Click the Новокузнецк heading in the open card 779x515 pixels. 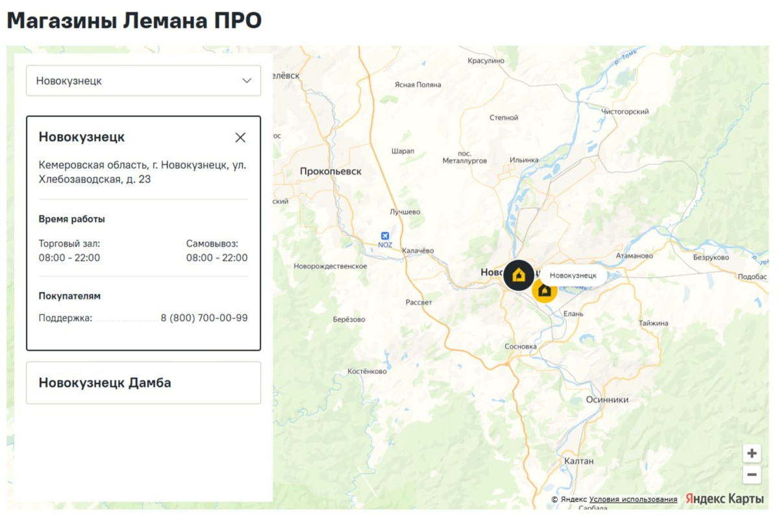point(82,137)
